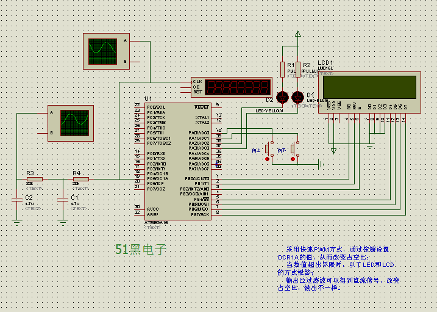437x312 pixels.
Task: Click the LED-BLUE label
Action: coord(318,101)
